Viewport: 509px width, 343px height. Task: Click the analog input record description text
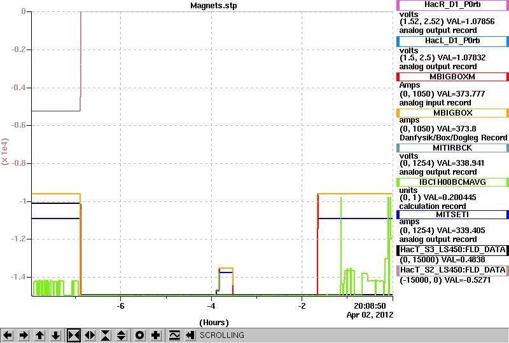(x=435, y=103)
